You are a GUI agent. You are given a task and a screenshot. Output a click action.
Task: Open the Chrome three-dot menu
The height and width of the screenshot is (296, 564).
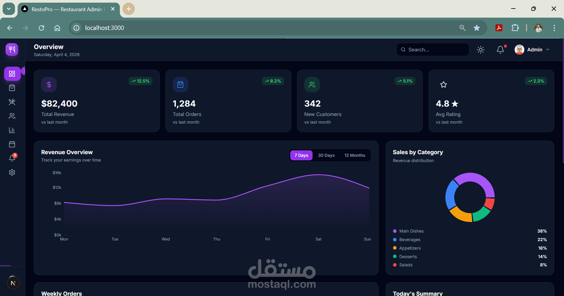(x=554, y=28)
